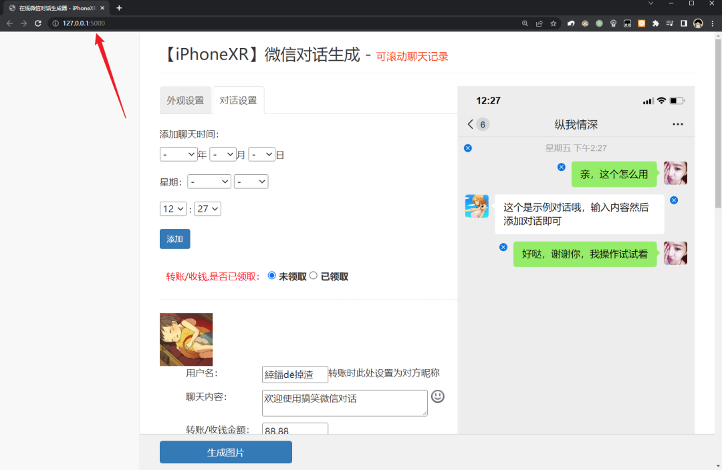Open the second dropdown next to 星期
Screen dimensions: 722x470
pyautogui.click(x=251, y=182)
